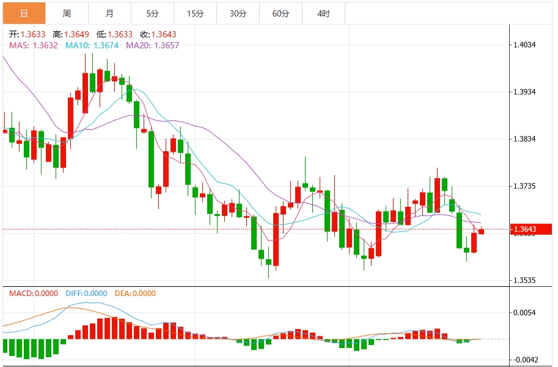Open the 15分 timeframe tab
The width and height of the screenshot is (558, 367).
[195, 13]
